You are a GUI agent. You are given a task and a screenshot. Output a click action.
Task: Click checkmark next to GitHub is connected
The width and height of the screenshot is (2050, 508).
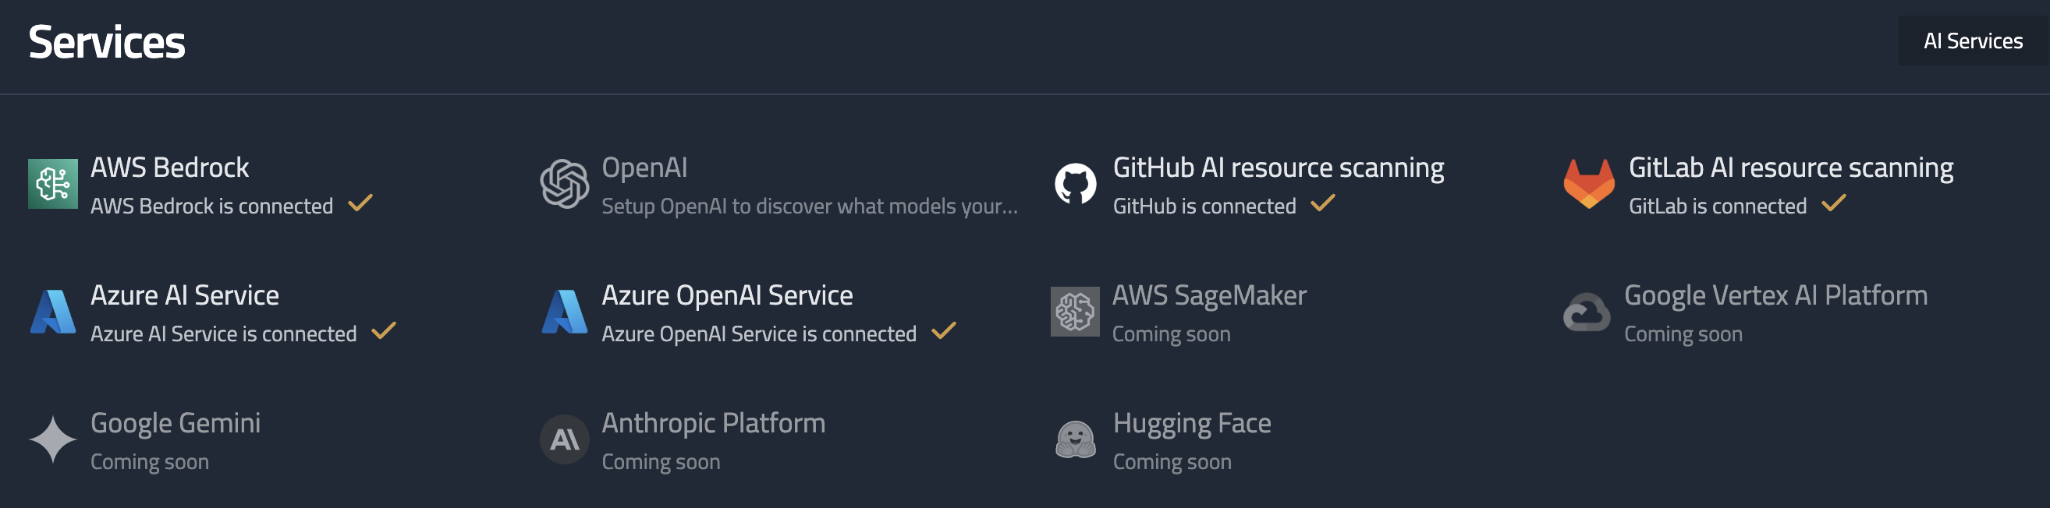[x=1323, y=204]
